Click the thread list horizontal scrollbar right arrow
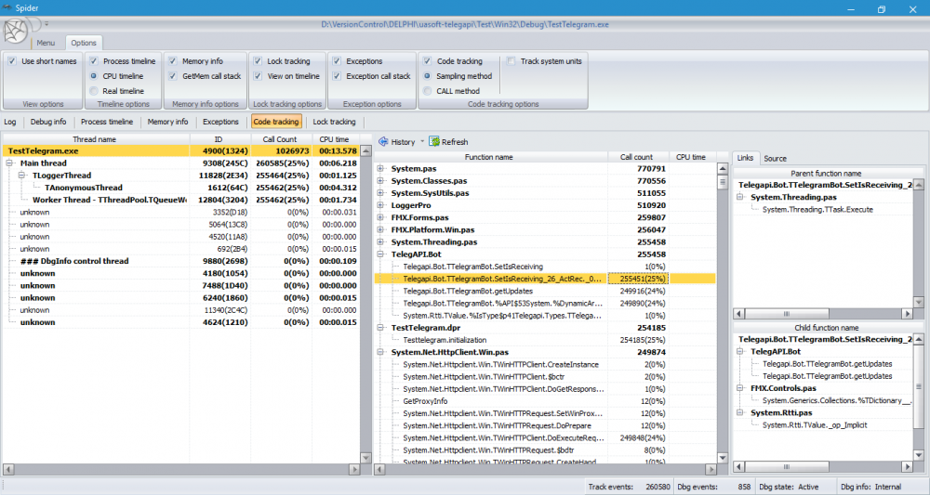This screenshot has width=930, height=495. [x=354, y=469]
